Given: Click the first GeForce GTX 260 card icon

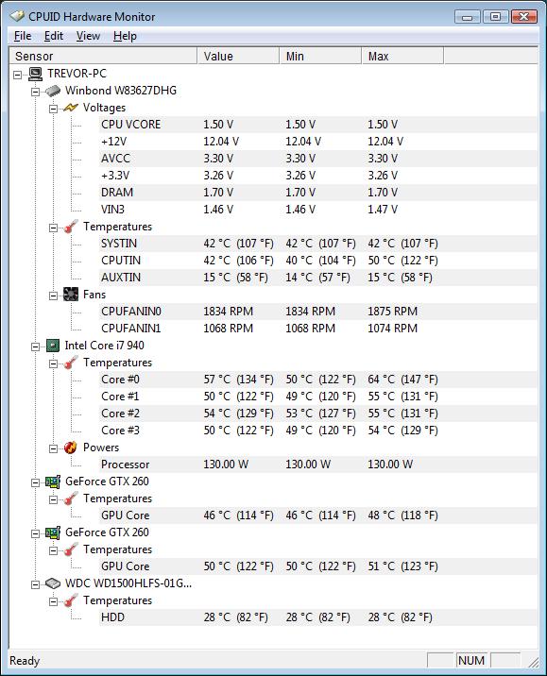Looking at the screenshot, I should [53, 482].
